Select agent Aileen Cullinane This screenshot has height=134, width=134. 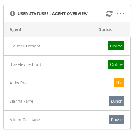[x=25, y=120]
